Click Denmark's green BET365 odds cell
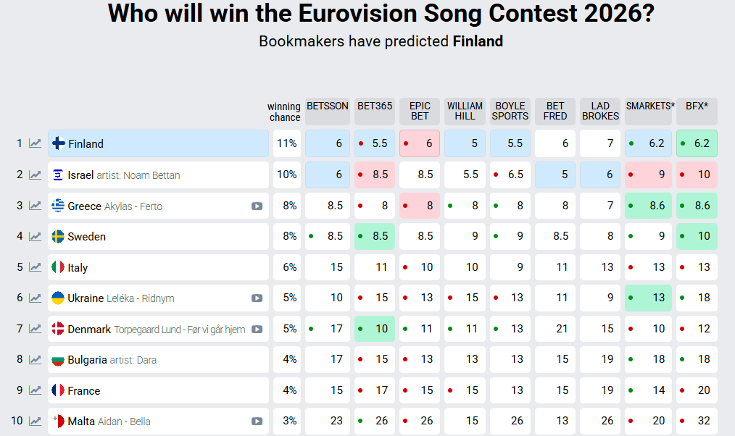This screenshot has width=735, height=436. tap(375, 329)
